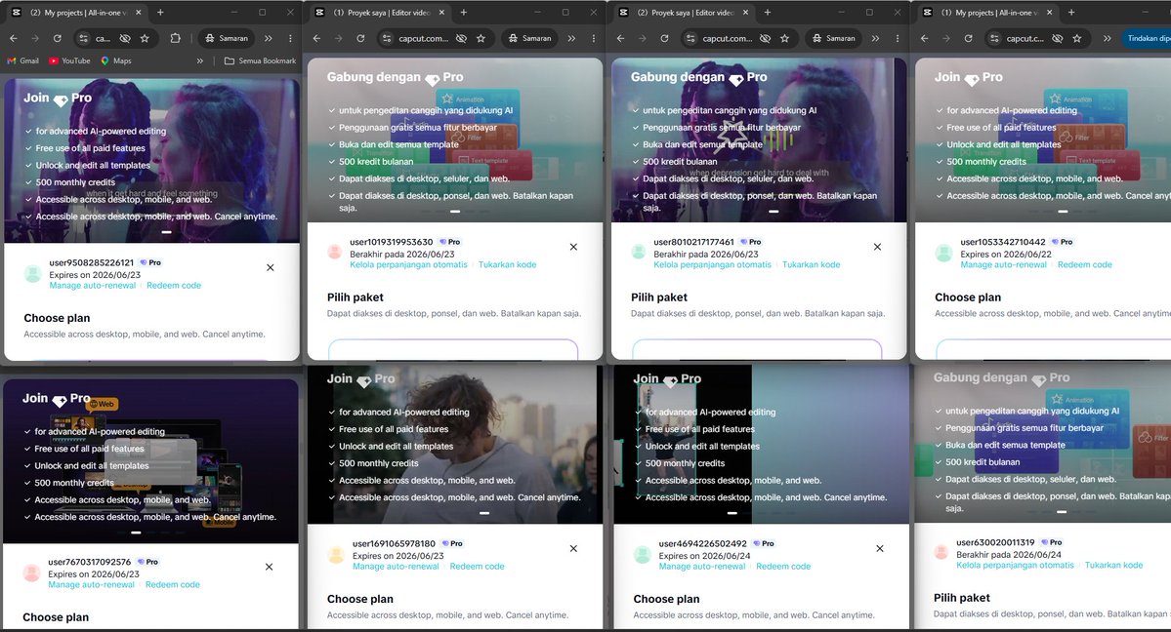Open site info in (1) Proyek saya window
Viewport: 1171px width, 632px height.
pyautogui.click(x=387, y=38)
